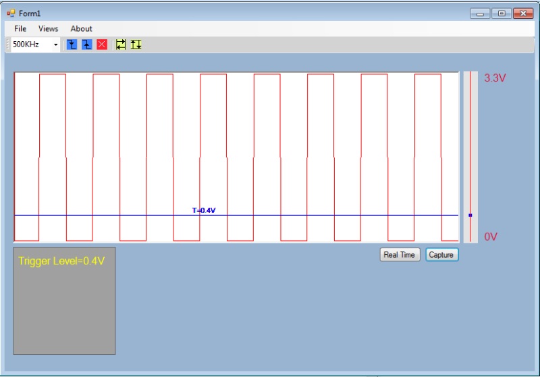Screen dimensions: 540x377
Task: Open the 500KHz sample rate dropdown
Action: tap(55, 45)
